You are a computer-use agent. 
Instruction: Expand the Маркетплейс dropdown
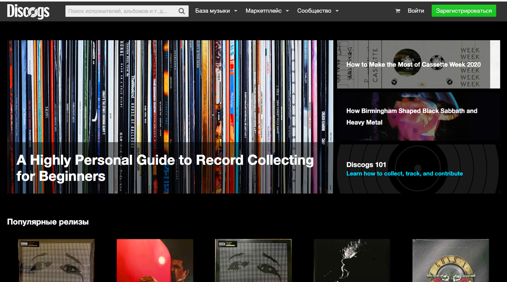coord(287,11)
